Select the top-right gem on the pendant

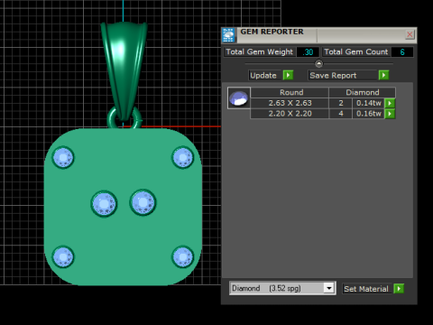point(183,157)
